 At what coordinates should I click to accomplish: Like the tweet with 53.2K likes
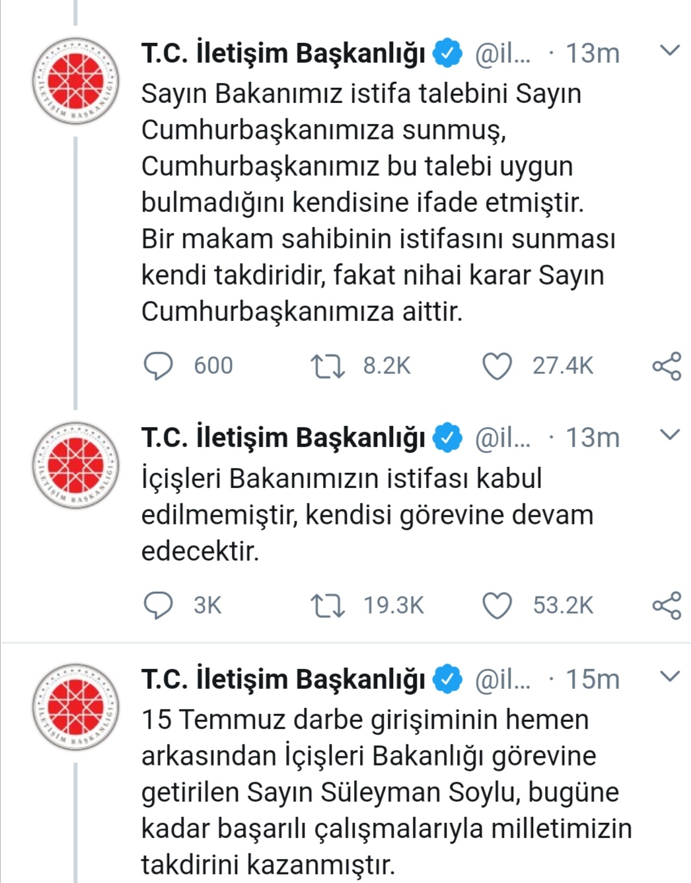(x=497, y=605)
